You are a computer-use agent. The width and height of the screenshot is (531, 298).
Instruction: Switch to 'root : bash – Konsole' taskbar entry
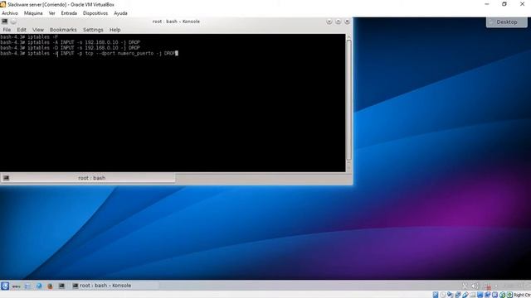(114, 286)
